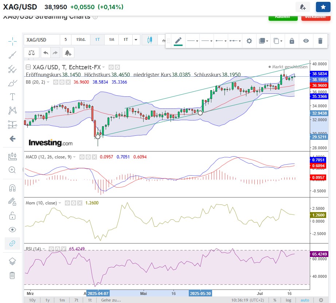The height and width of the screenshot is (303, 336).
Task: Hide the BB indicator with eye icon
Action: [x=55, y=82]
